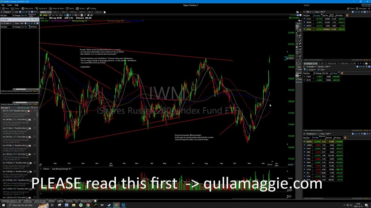Open Notes & News panel
The width and height of the screenshot is (371, 208).
coord(57,8)
